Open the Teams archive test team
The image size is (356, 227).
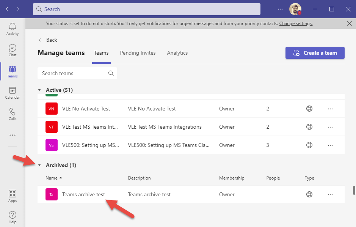[83, 194]
